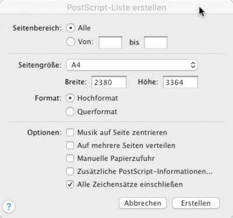Select the Alle page range option
Viewport: 233px width, 218px height.
pos(70,28)
